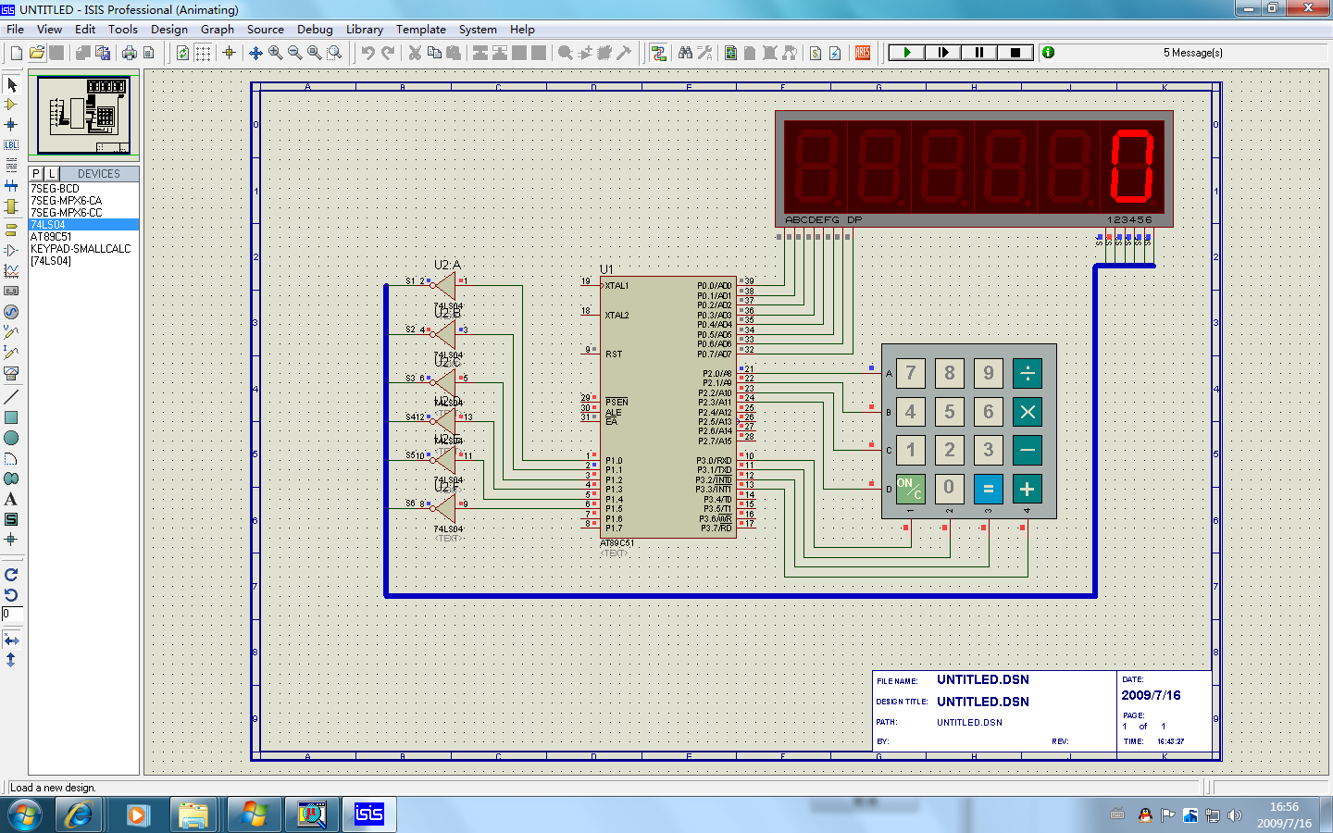Open the 5 Message(s) simulation log
Image resolution: width=1333 pixels, height=833 pixels.
point(1192,53)
